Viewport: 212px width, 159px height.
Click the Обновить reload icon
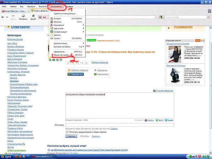[x=23, y=16]
